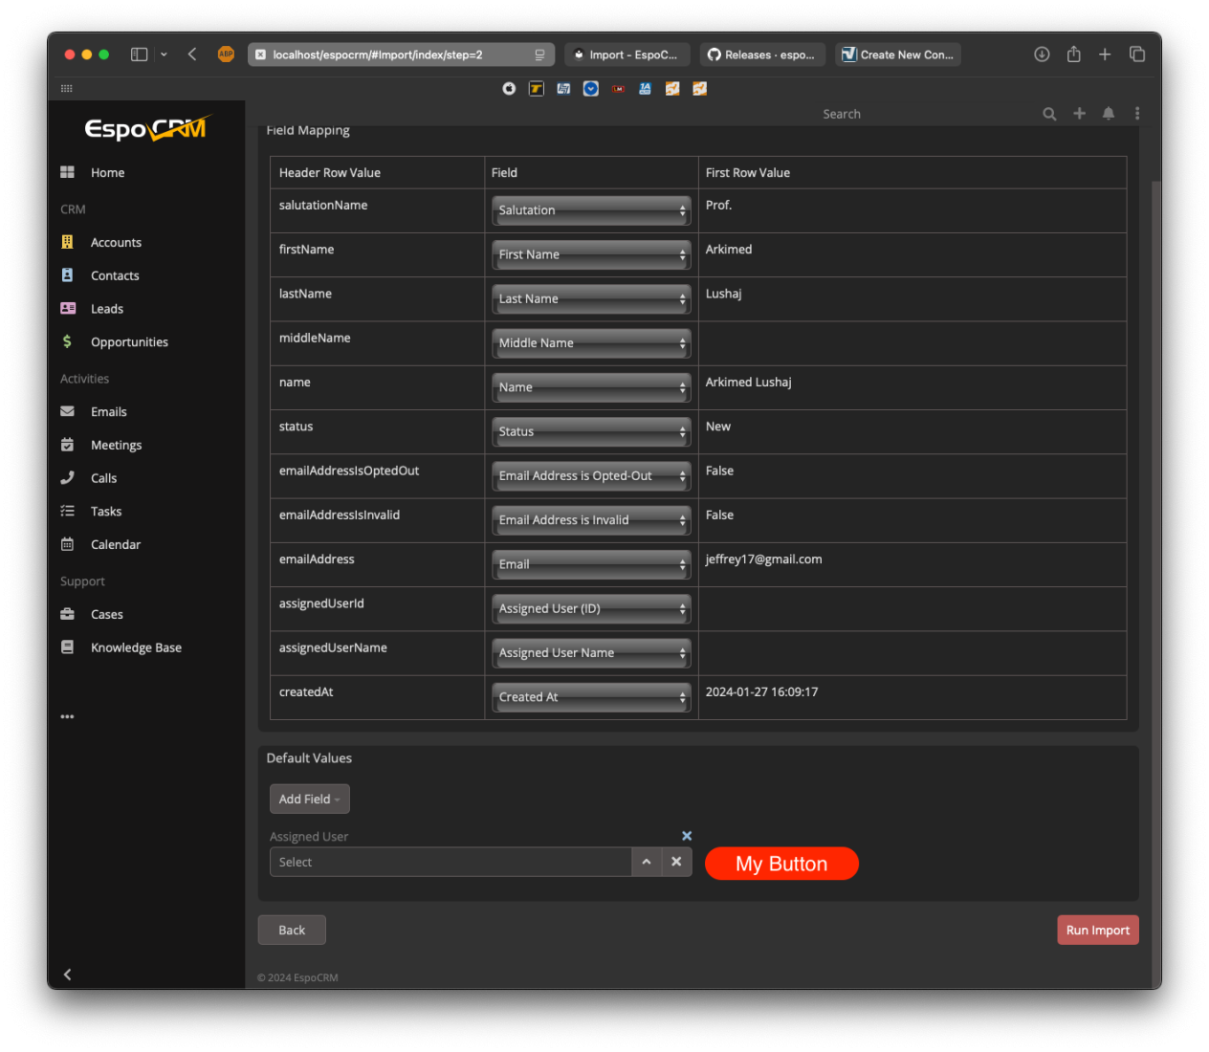
Task: Open the notifications bell icon
Action: (1109, 114)
